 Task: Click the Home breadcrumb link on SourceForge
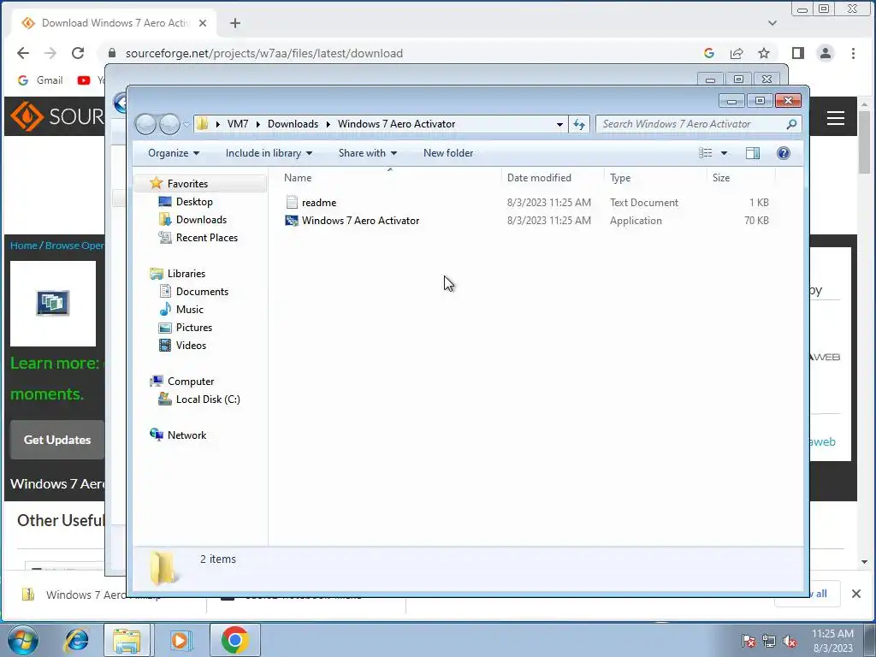point(23,246)
